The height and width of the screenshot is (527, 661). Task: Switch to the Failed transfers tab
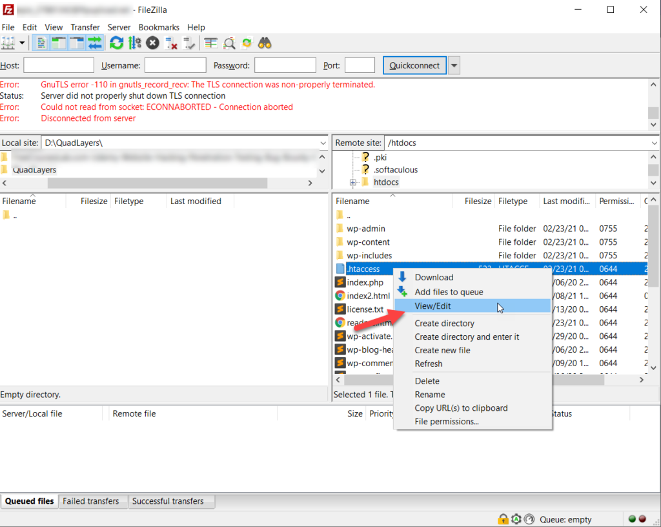(91, 501)
